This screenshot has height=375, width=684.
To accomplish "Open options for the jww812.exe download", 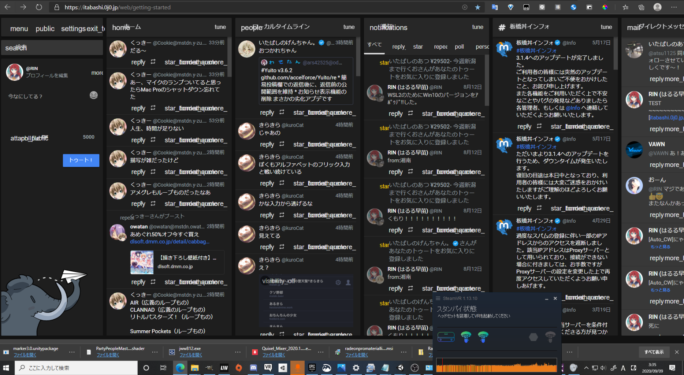I will click(238, 352).
